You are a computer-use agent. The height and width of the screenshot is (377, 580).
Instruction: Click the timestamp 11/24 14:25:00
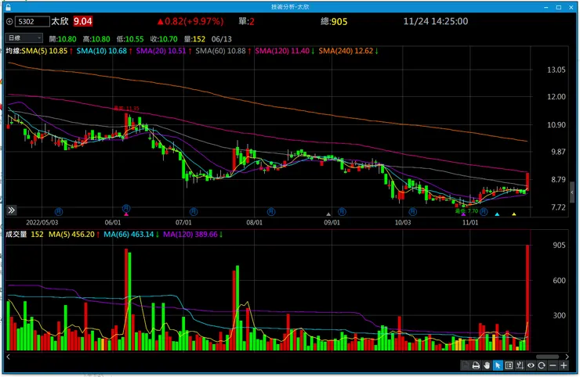point(435,21)
